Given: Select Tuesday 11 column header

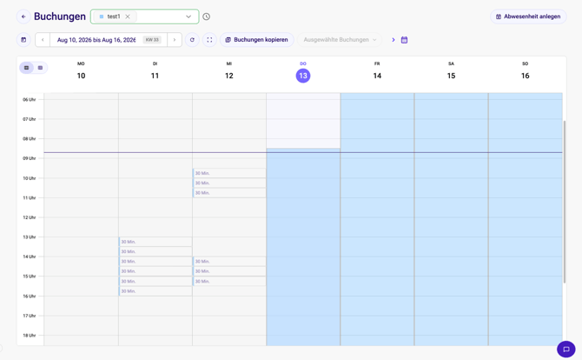Looking at the screenshot, I should point(155,71).
